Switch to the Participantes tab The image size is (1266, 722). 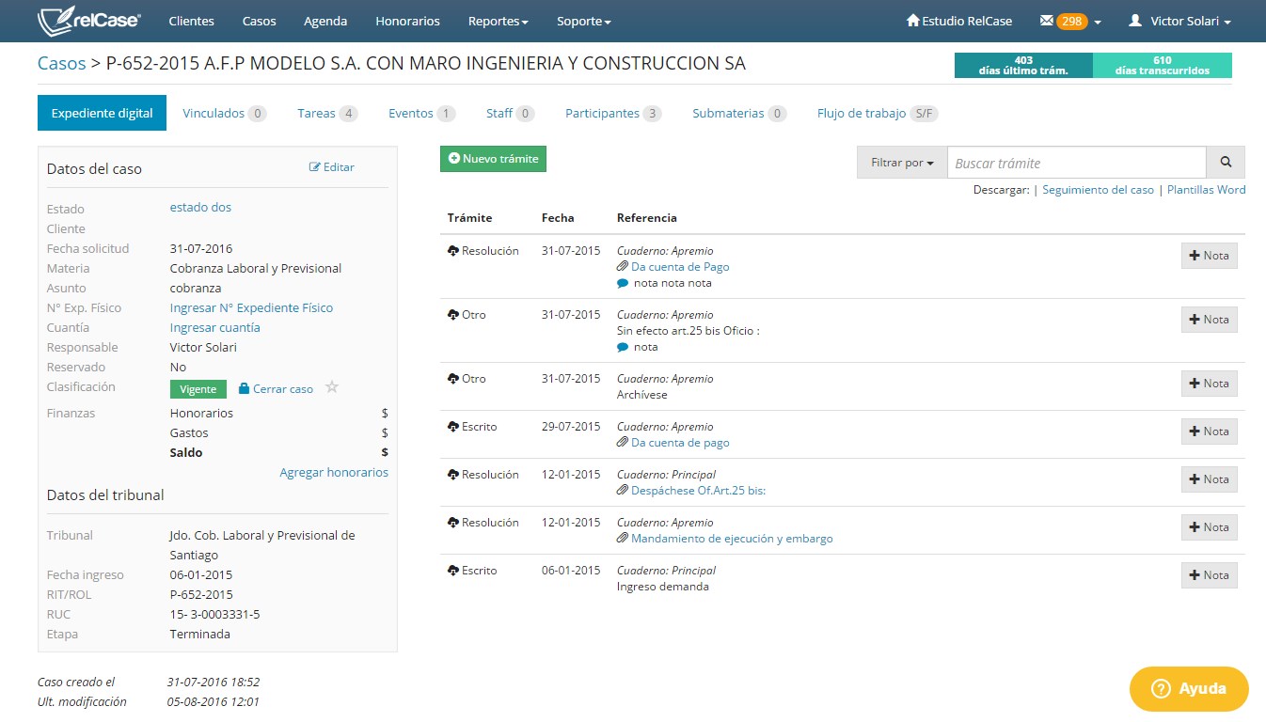[613, 113]
